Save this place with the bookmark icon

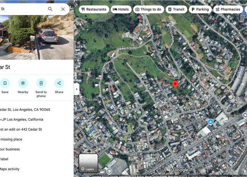click(x=5, y=83)
